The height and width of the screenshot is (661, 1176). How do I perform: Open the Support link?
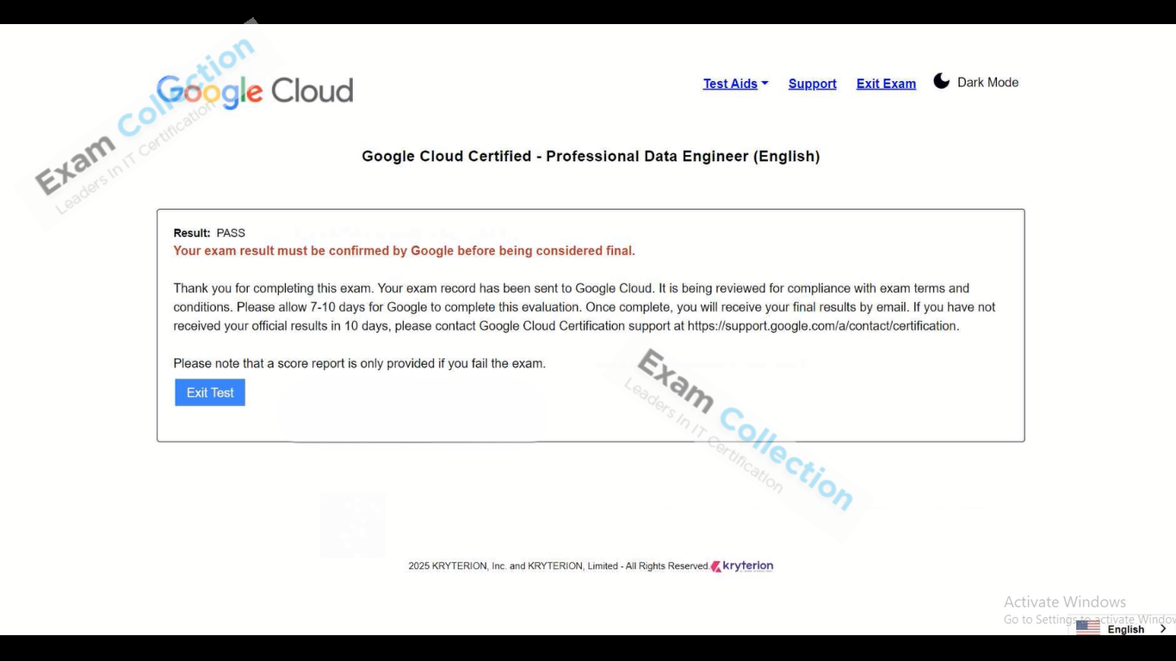pyautogui.click(x=812, y=83)
